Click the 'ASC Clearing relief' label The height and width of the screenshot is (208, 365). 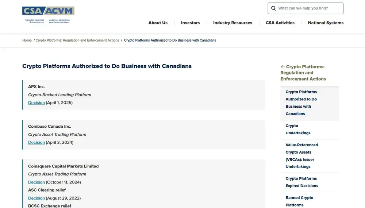pyautogui.click(x=47, y=190)
